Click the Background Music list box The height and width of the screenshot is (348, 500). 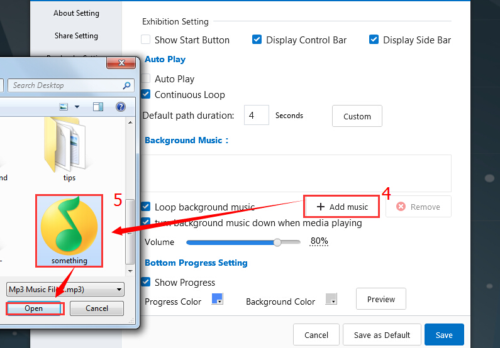pyautogui.click(x=296, y=173)
